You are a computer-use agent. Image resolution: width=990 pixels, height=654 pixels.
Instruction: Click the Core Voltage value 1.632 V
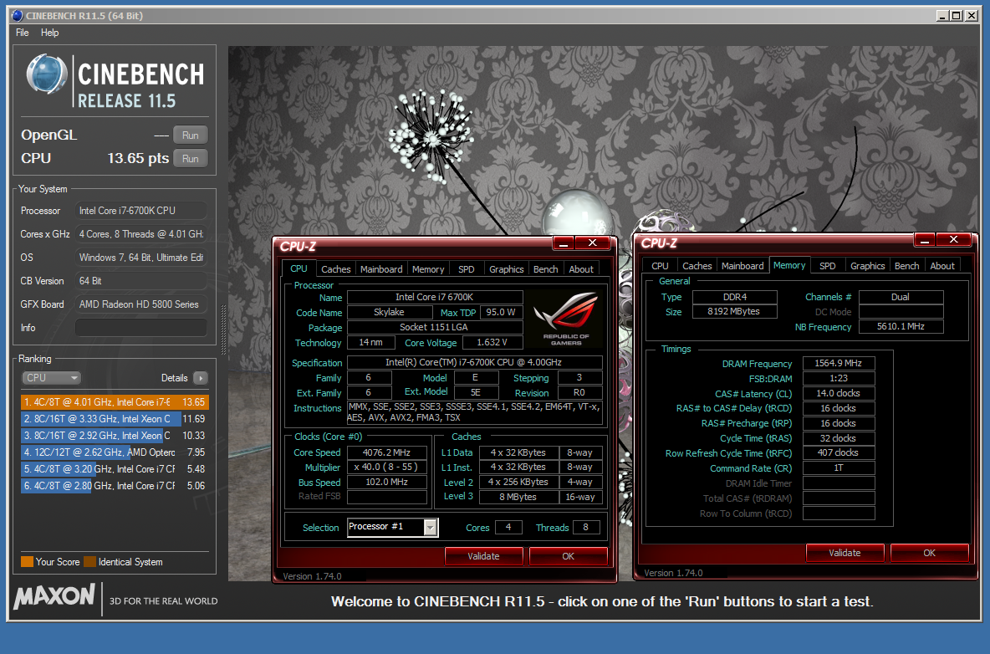(492, 342)
